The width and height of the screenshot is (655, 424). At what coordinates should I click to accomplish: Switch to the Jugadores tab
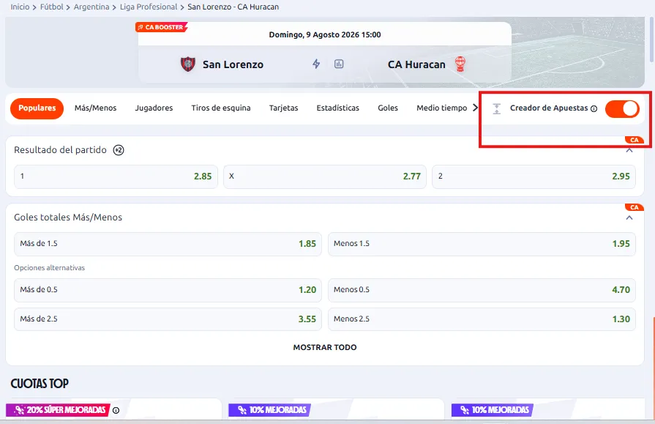pos(154,108)
